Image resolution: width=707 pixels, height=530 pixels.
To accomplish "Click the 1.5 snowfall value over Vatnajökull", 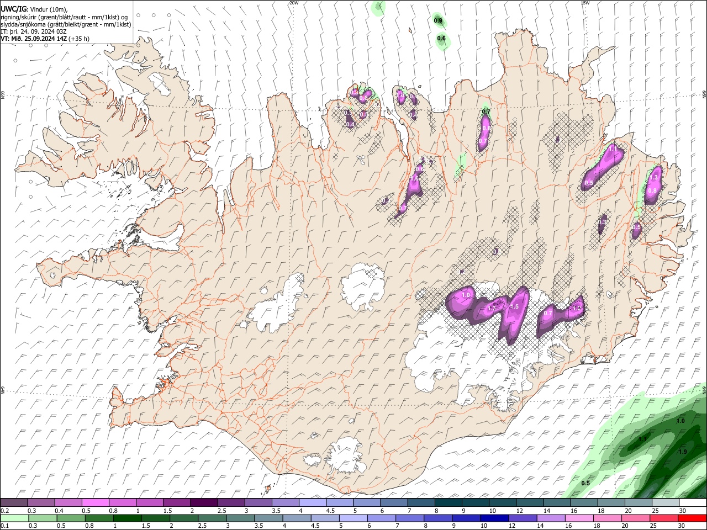I will tap(514, 306).
